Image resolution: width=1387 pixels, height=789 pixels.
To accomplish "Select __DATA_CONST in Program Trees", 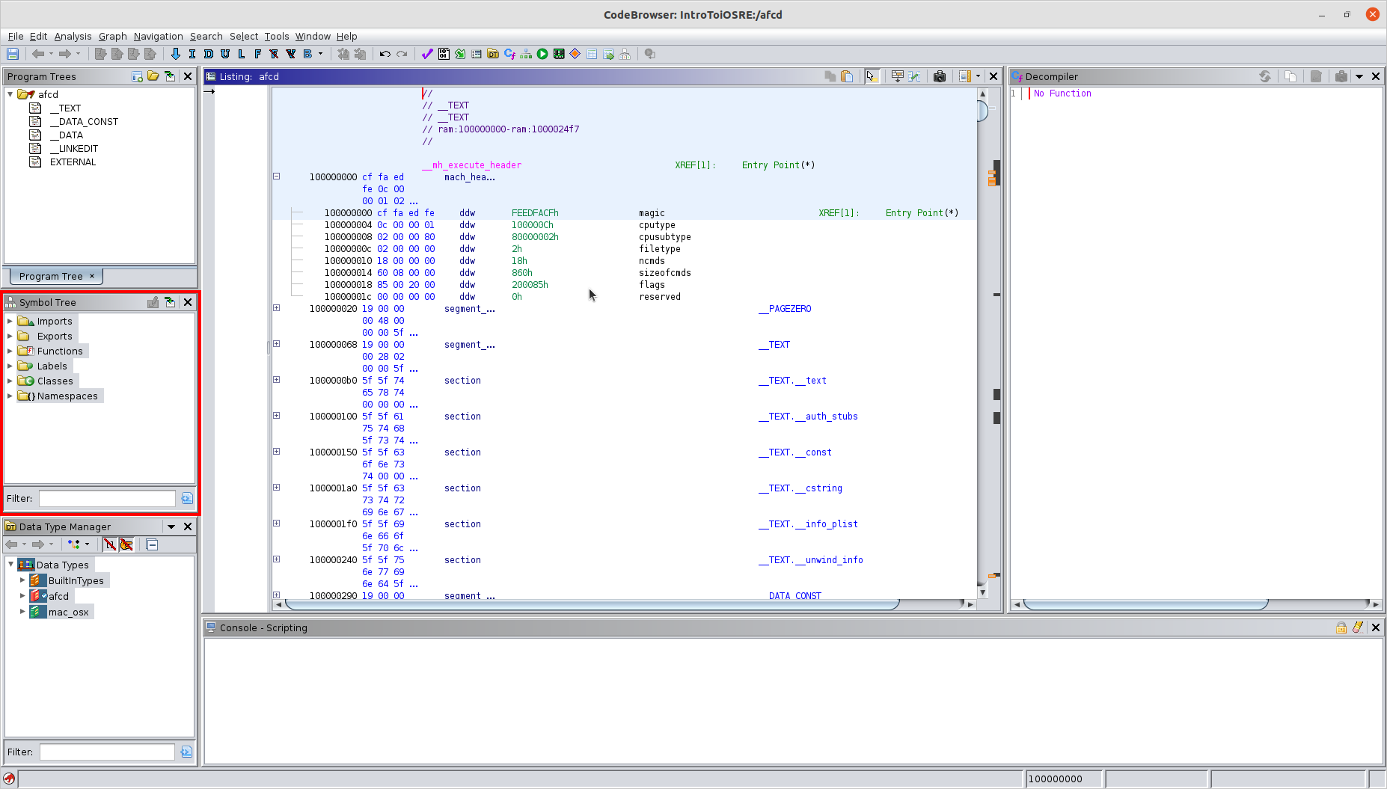I will tap(84, 121).
